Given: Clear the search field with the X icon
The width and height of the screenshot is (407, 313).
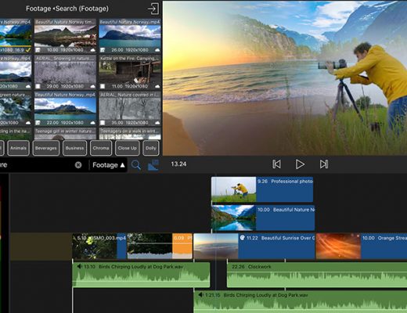Looking at the screenshot, I should tap(78, 165).
